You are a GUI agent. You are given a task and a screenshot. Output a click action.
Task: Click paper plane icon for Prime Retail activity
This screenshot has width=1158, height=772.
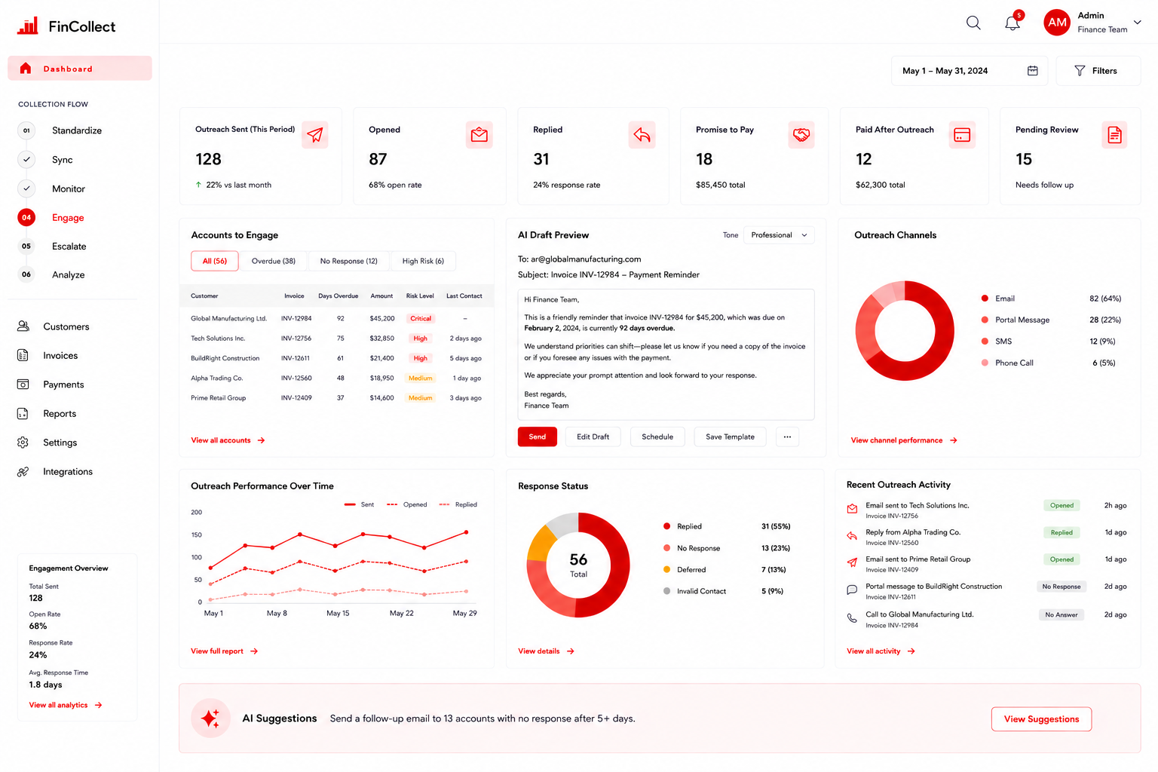[852, 562]
